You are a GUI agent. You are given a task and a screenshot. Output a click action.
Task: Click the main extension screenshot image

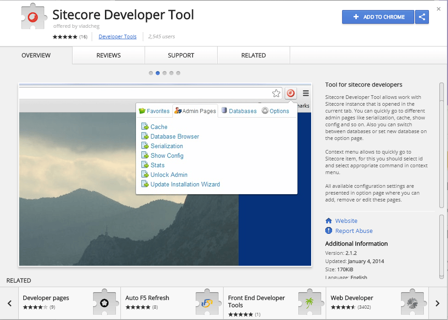[165, 175]
